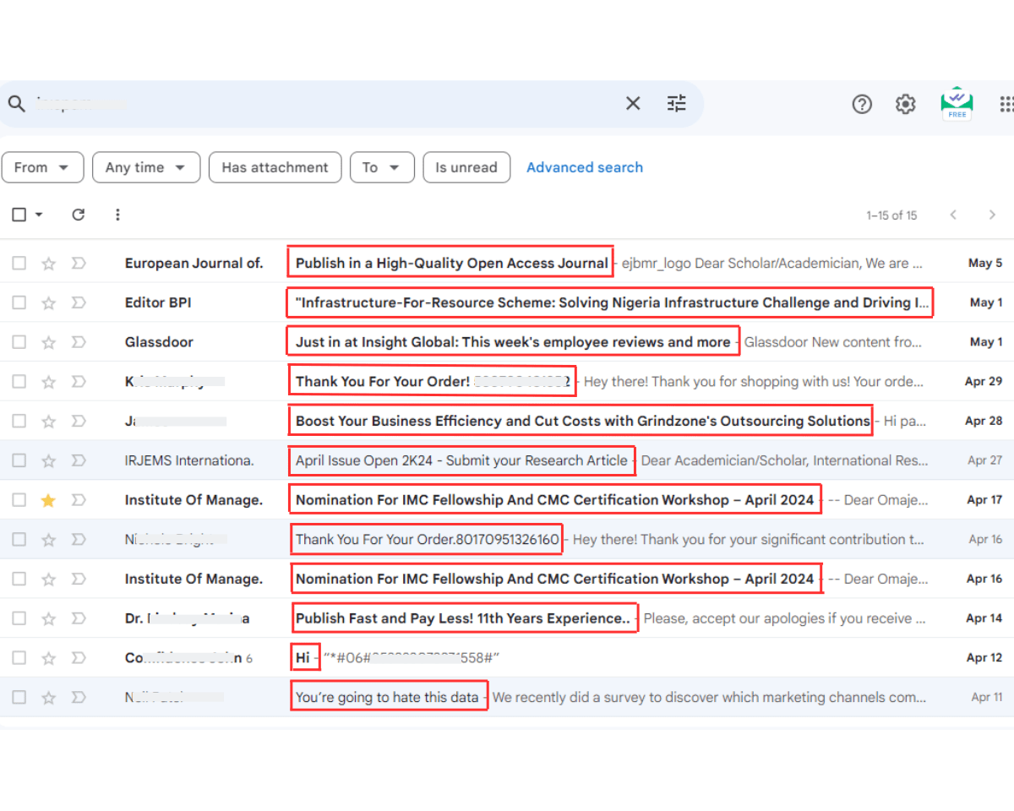Open Publish Fast and Pay Less email

(463, 618)
